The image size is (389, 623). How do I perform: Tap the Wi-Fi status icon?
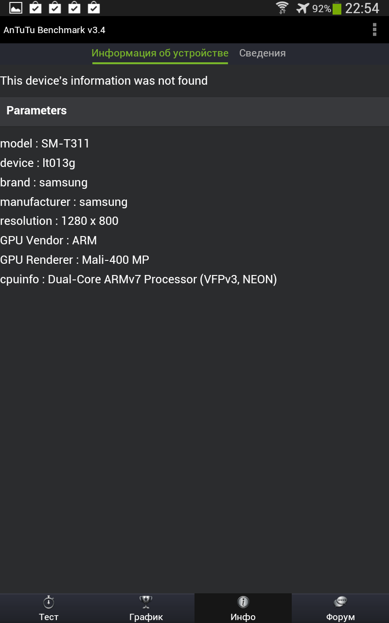coord(282,8)
